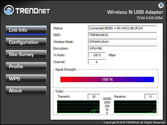Click the "SSID:" label
Image resolution: width=167 pixels, height=125 pixels.
point(57,35)
